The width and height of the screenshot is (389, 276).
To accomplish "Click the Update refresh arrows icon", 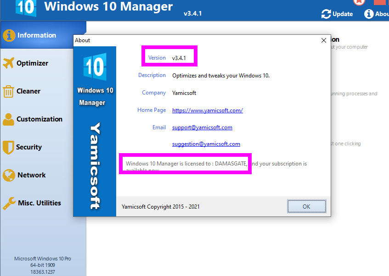I will click(x=326, y=14).
